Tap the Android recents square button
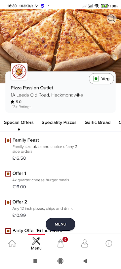The height and width of the screenshot is (269, 121). [x=35, y=261]
